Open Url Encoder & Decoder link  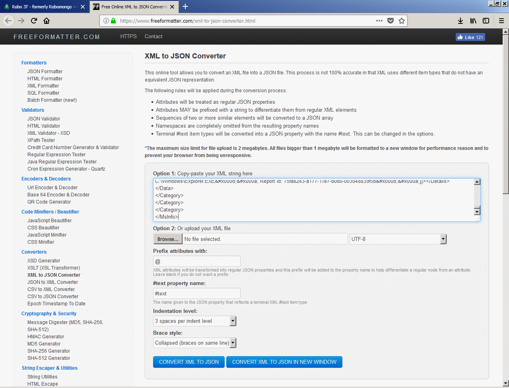pos(52,188)
